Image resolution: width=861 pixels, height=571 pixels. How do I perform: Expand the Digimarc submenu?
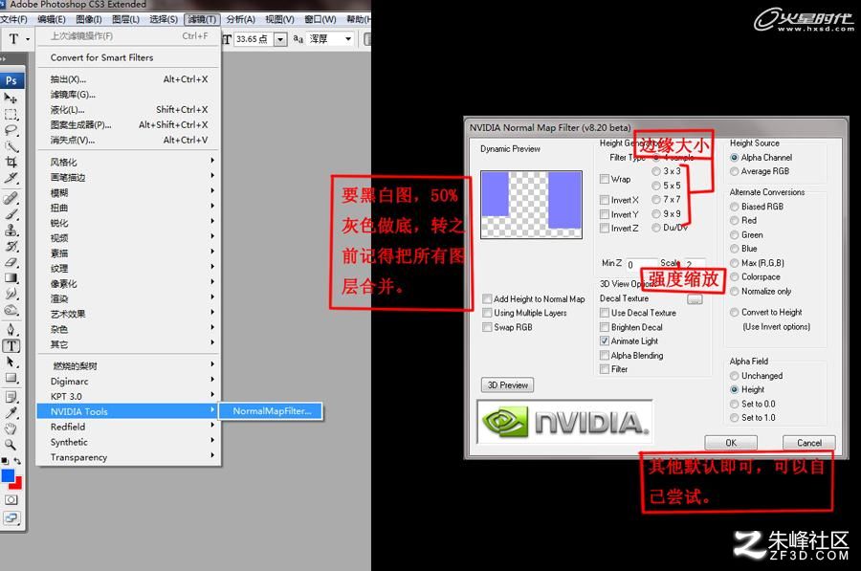[128, 381]
